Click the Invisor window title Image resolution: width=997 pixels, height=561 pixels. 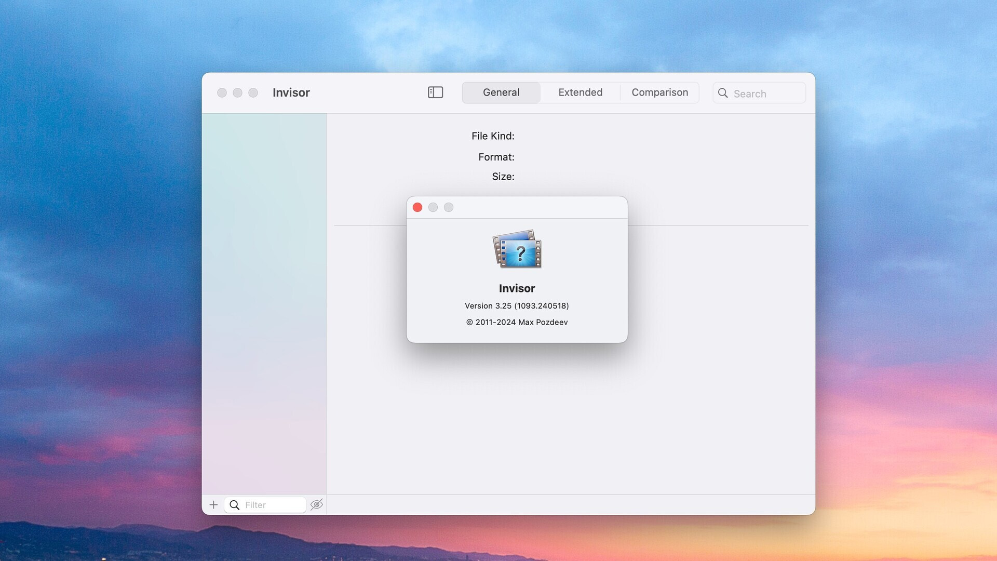pos(291,92)
